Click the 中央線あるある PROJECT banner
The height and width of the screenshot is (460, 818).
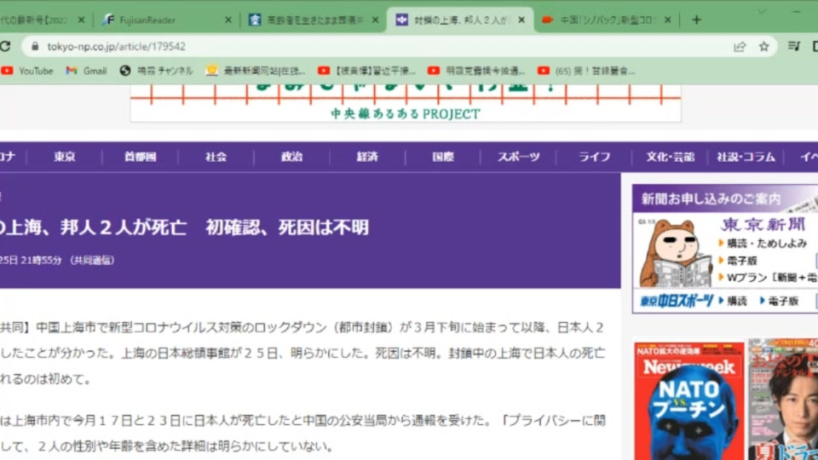pyautogui.click(x=406, y=103)
